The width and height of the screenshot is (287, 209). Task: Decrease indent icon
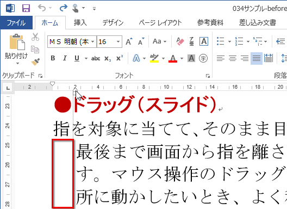280,41
